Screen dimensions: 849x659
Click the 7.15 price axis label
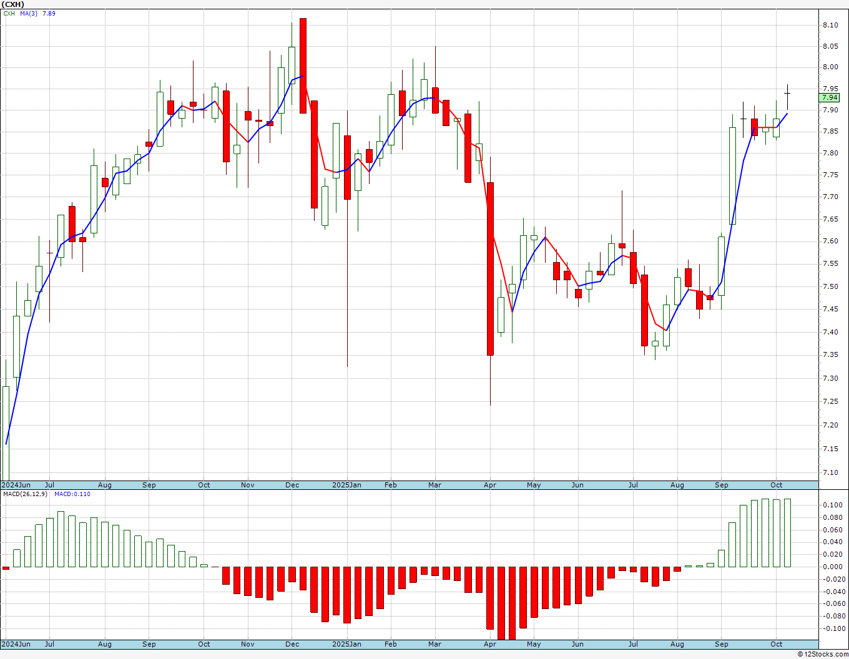pos(830,449)
